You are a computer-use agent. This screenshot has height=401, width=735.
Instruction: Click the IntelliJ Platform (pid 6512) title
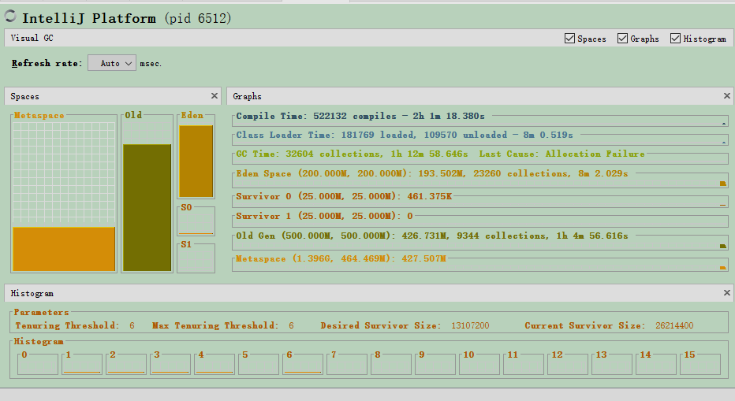coord(126,18)
